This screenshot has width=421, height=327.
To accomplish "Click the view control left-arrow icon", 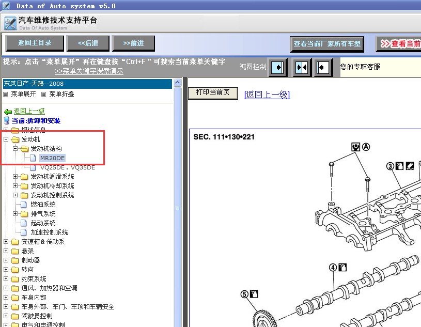I will pos(323,67).
